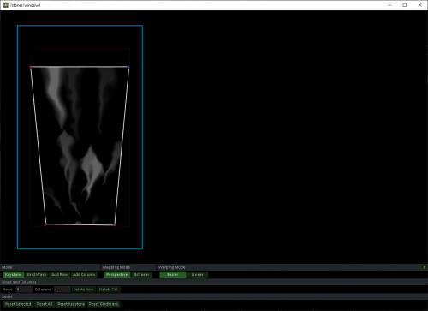Select the bottom-left red corner handle
The height and width of the screenshot is (311, 428).
tap(46, 224)
